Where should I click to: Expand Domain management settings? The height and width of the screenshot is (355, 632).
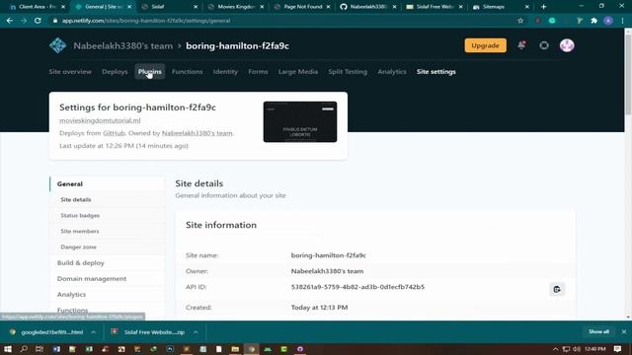tap(108, 278)
